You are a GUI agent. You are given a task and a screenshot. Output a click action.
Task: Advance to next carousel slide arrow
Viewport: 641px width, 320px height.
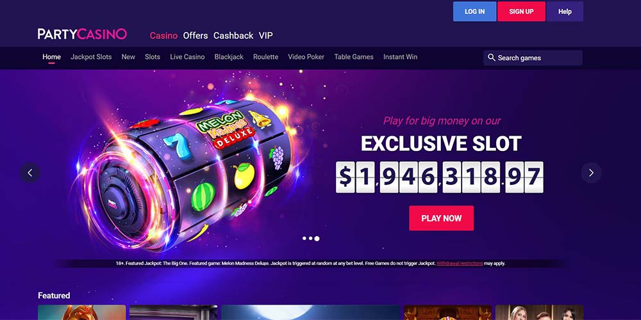[x=591, y=173]
